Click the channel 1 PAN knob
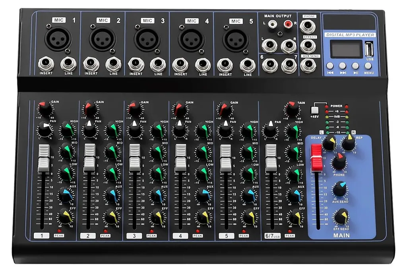Viewport: 407px width, 272px height. [x=45, y=130]
